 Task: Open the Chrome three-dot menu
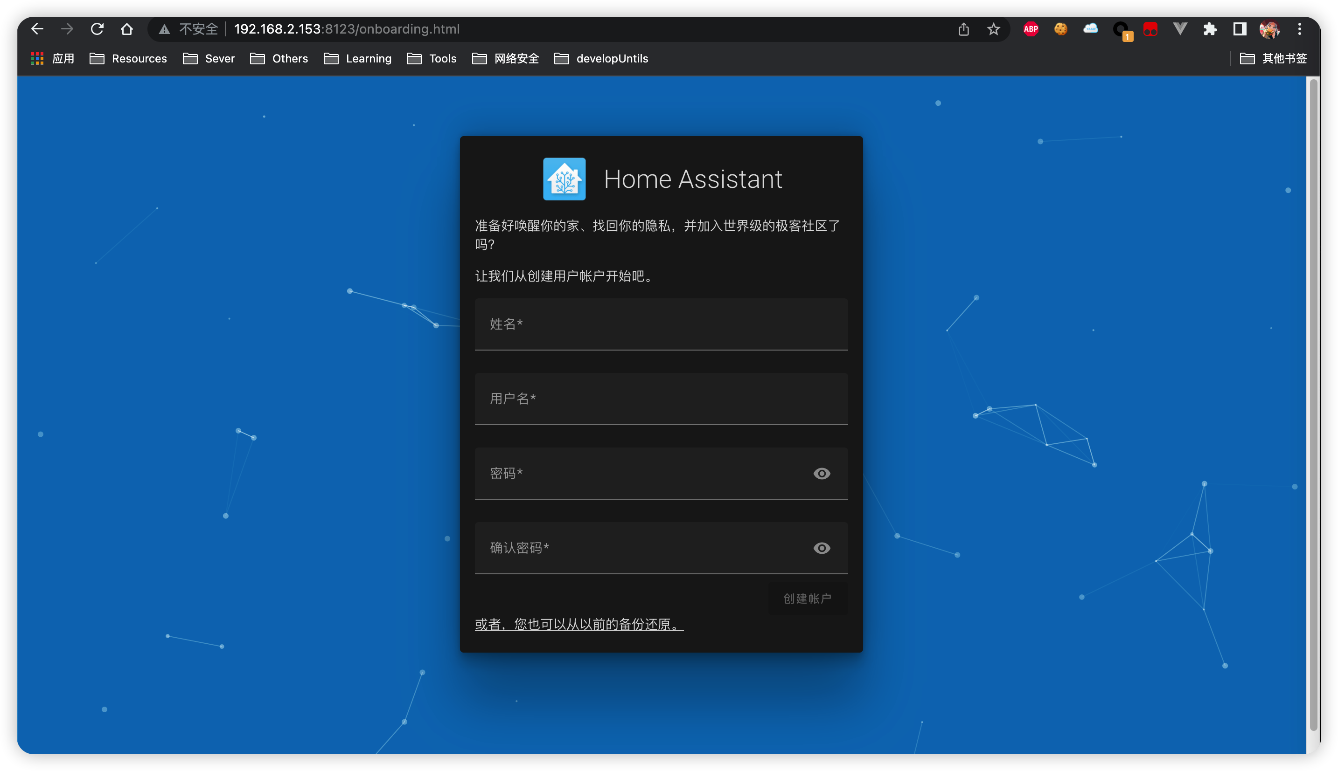pyautogui.click(x=1299, y=29)
